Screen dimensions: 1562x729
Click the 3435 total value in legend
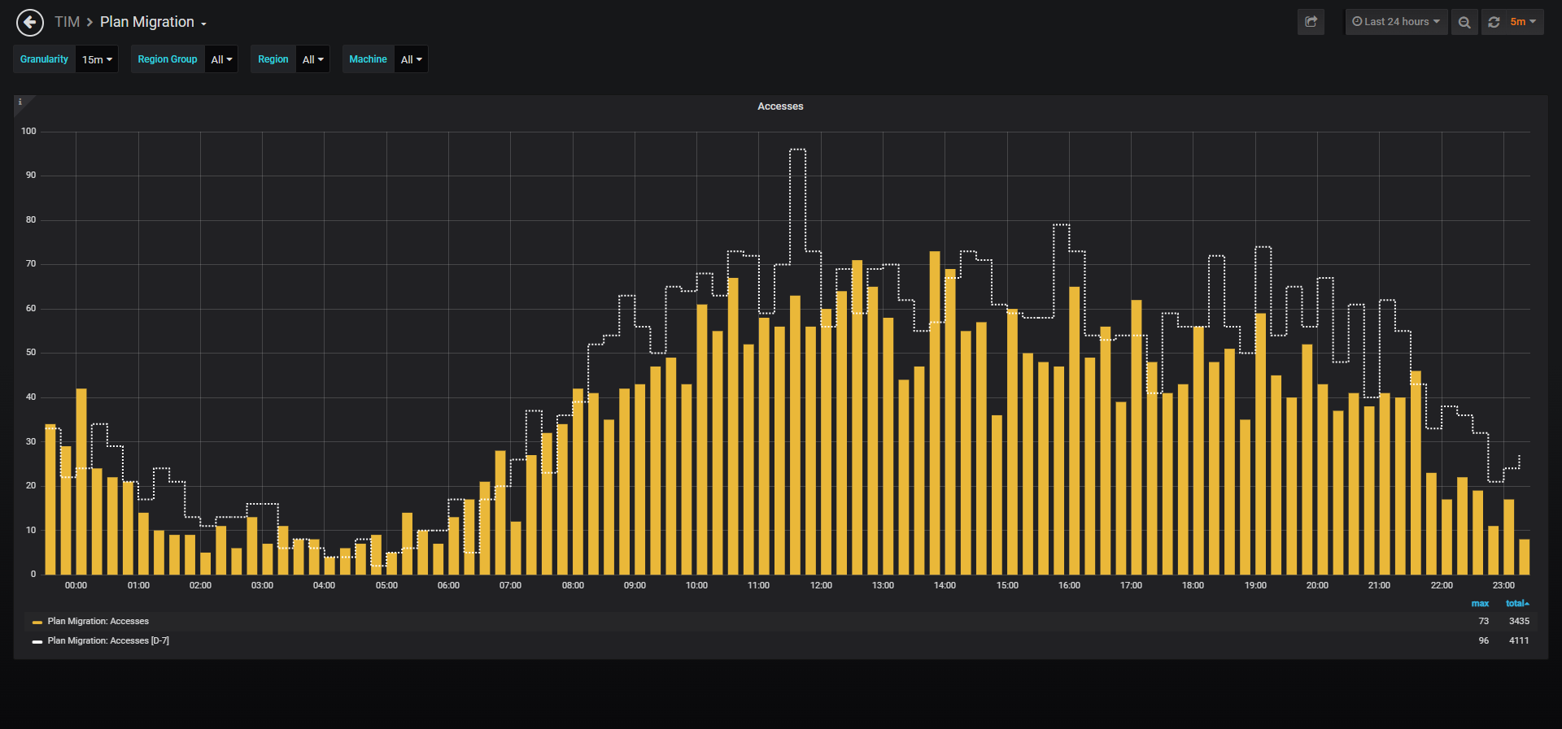tap(1519, 621)
